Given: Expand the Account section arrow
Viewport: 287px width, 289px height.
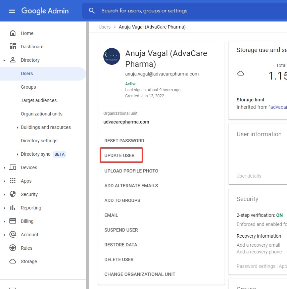Looking at the screenshot, I should tap(4, 235).
